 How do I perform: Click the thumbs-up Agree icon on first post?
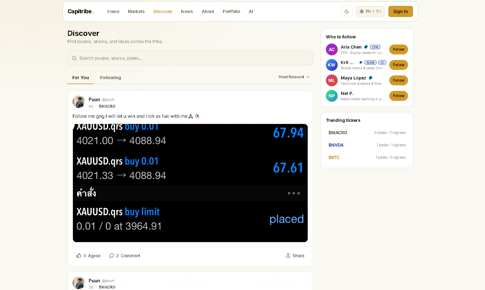(79, 255)
